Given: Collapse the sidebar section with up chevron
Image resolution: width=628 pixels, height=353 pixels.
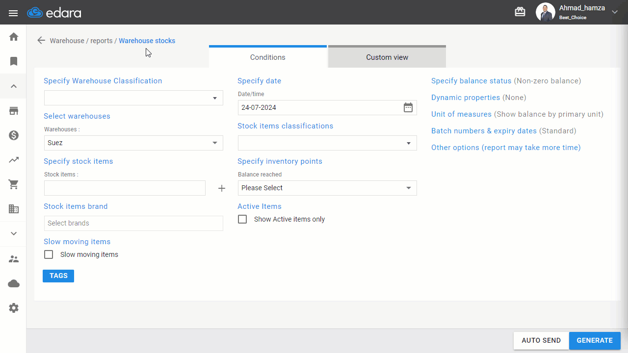Looking at the screenshot, I should (x=14, y=86).
